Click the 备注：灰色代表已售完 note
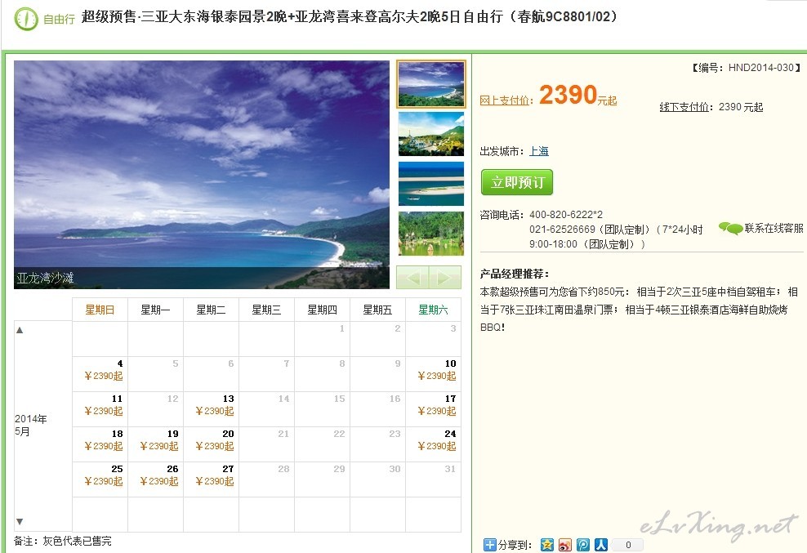The height and width of the screenshot is (553, 807). (x=62, y=542)
